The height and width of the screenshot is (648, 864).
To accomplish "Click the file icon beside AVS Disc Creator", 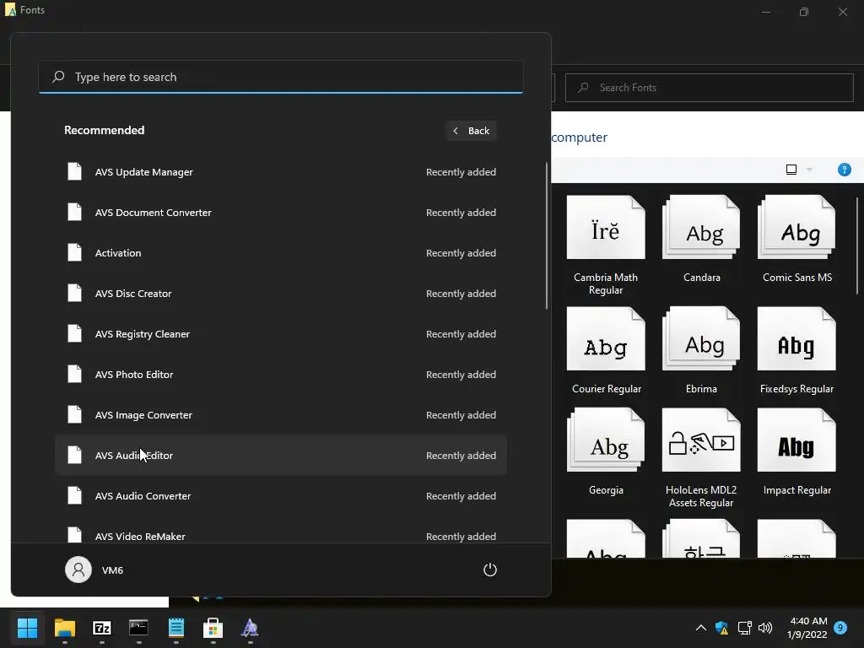I will coord(74,293).
